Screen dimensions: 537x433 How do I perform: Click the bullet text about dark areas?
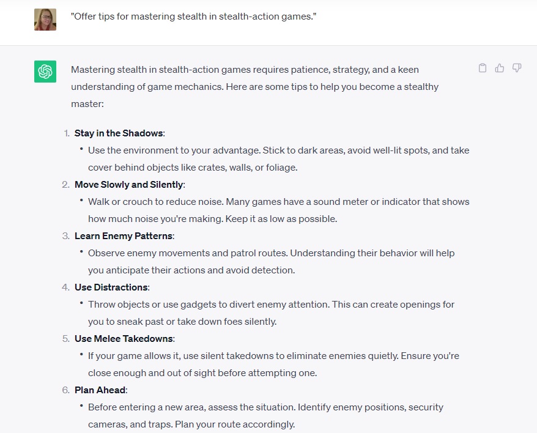click(278, 159)
